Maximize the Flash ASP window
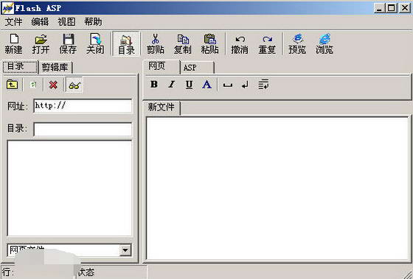413x279 pixels. tap(392, 8)
